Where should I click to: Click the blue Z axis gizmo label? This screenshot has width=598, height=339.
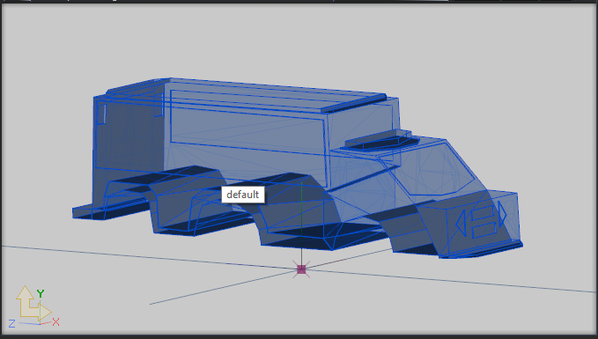click(11, 324)
